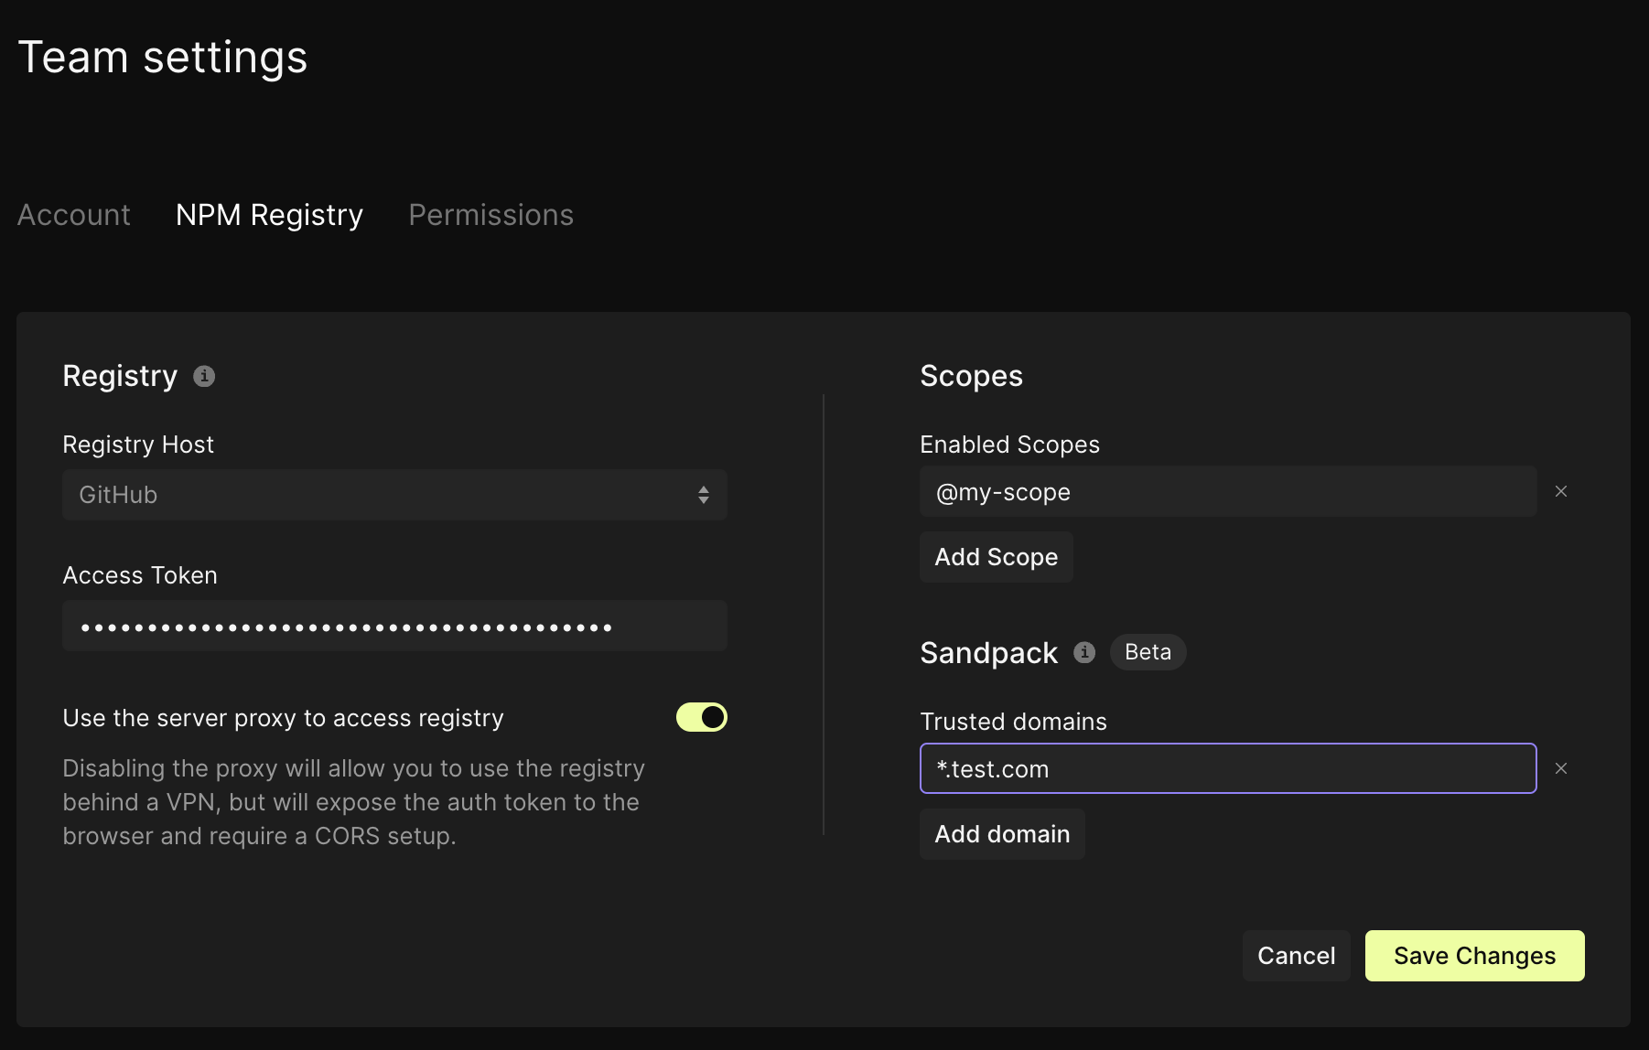Click Save Changes
This screenshot has height=1050, width=1649.
[x=1474, y=956]
